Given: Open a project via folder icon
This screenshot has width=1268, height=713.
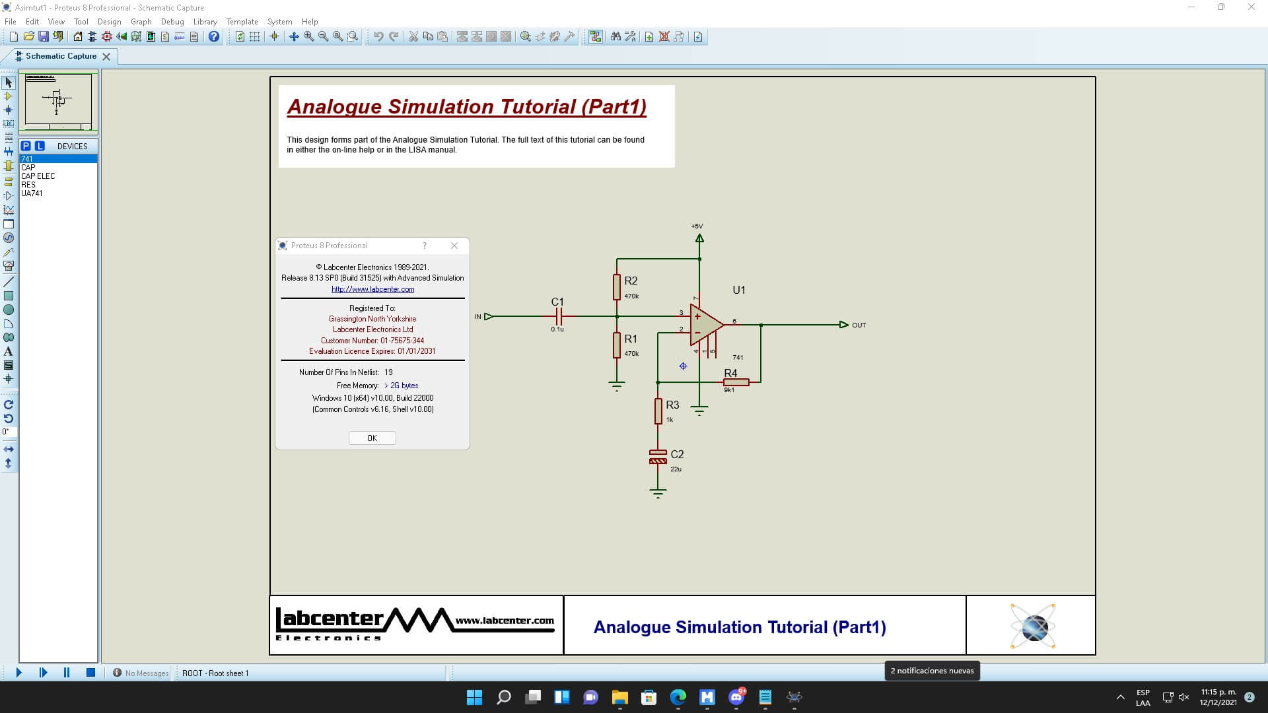Looking at the screenshot, I should coord(28,37).
